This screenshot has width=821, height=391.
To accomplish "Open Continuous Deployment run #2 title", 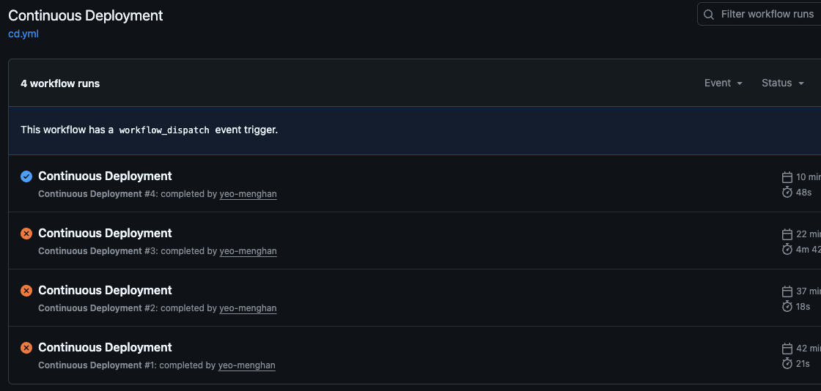I will tap(105, 290).
